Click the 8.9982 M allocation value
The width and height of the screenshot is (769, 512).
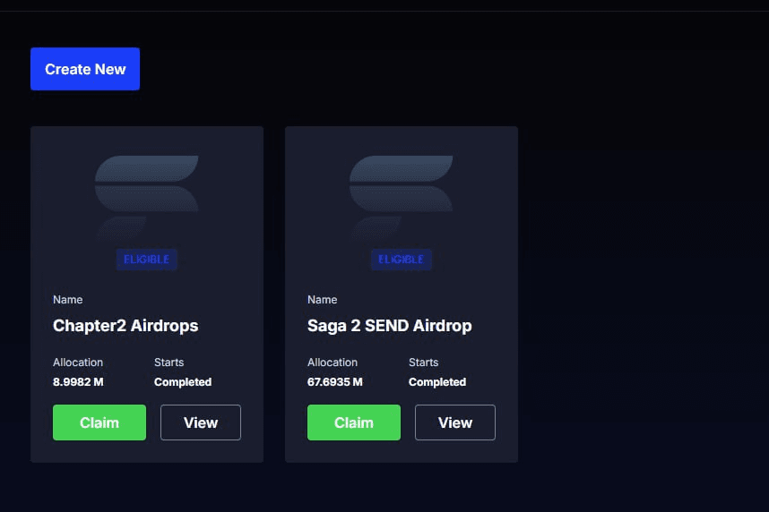[78, 382]
